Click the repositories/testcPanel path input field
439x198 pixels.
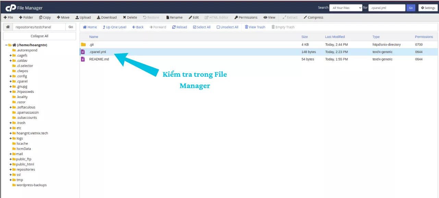39,27
